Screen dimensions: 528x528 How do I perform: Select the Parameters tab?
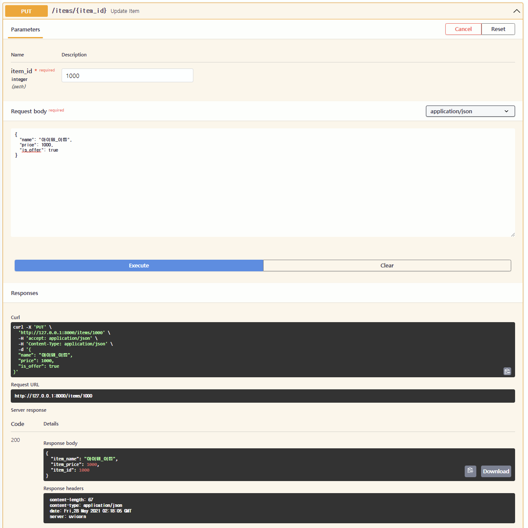tap(25, 29)
